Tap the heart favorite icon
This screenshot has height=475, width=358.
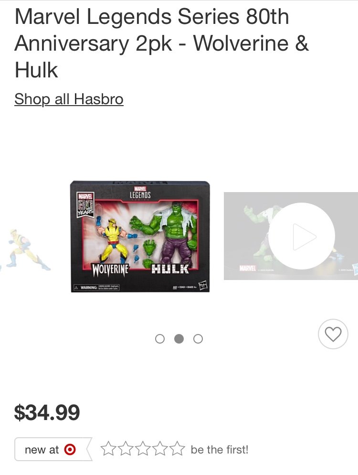point(333,334)
